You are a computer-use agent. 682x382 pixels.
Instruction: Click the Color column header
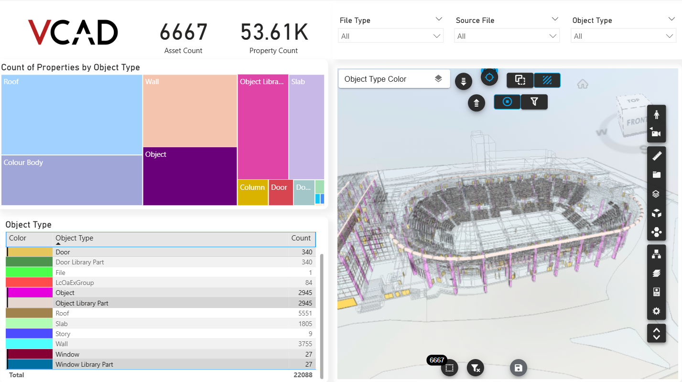point(18,238)
